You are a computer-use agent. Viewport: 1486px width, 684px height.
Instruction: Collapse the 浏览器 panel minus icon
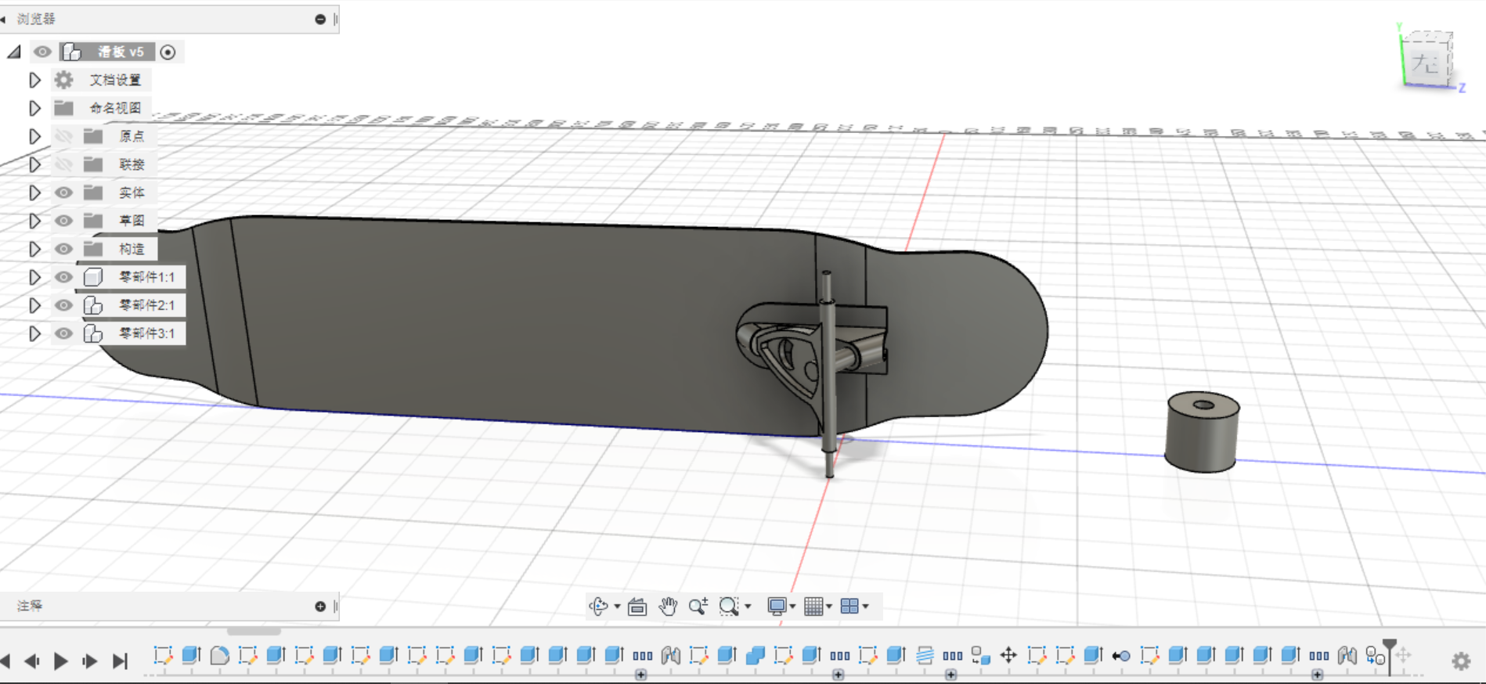pyautogui.click(x=320, y=19)
